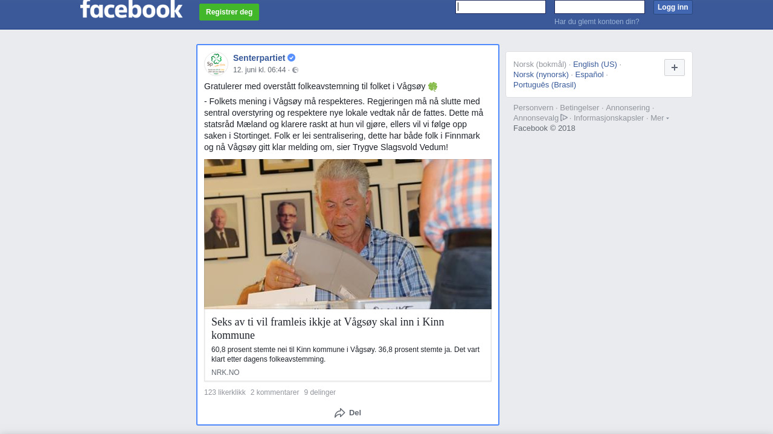Click the Facebook © 2018 text
Viewport: 773px width, 434px height.
pos(544,128)
